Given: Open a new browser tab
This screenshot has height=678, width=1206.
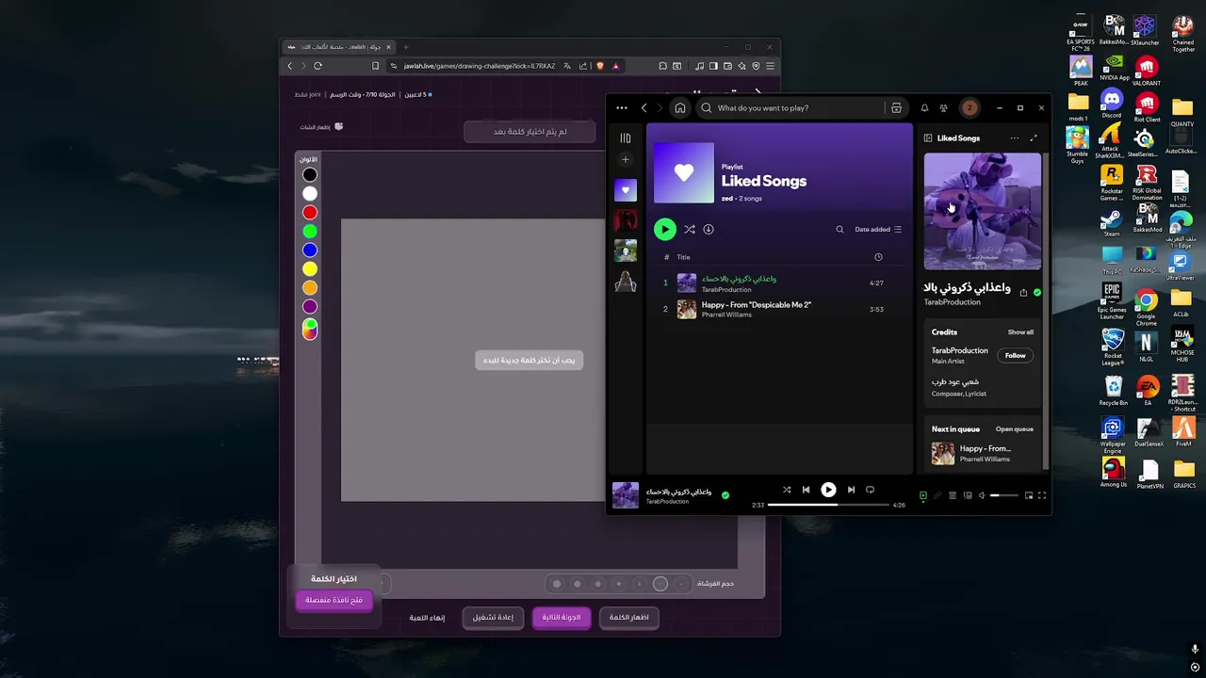Looking at the screenshot, I should [406, 47].
